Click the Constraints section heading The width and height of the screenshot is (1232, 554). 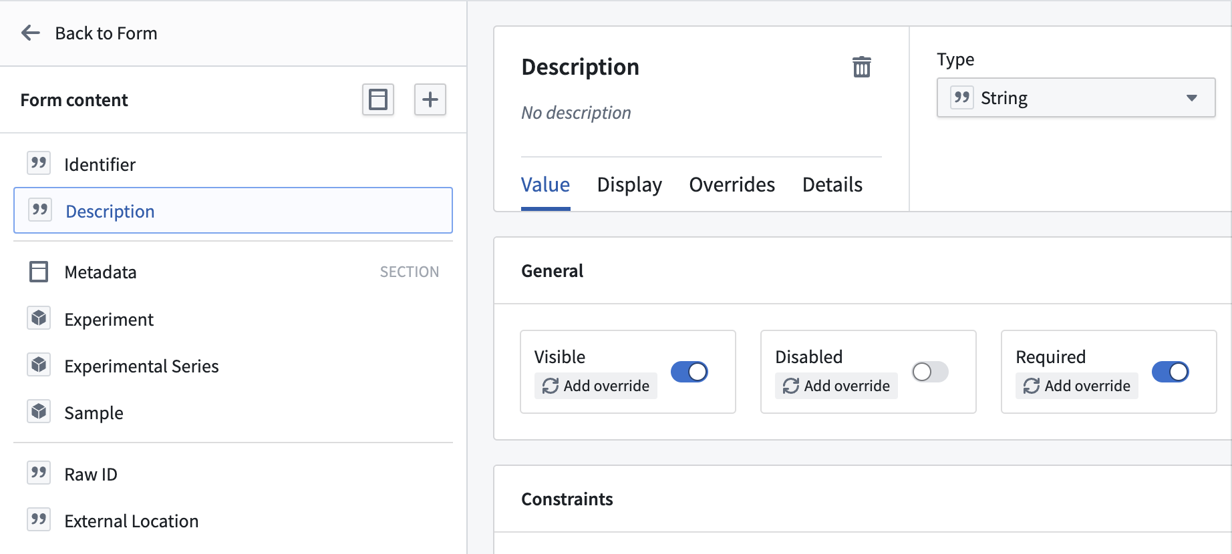[x=567, y=499]
